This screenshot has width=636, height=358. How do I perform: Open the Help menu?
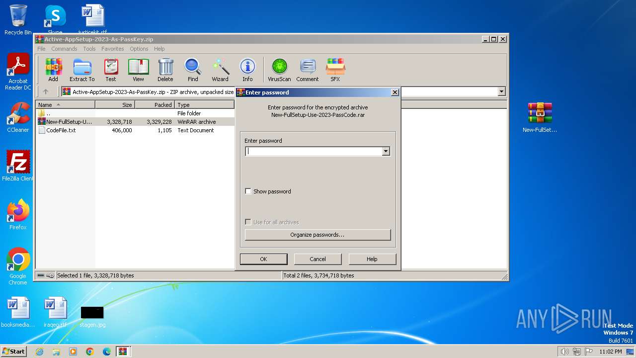[x=159, y=49]
